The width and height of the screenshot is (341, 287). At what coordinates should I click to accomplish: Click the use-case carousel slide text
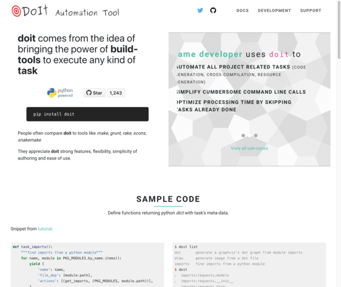click(x=242, y=81)
